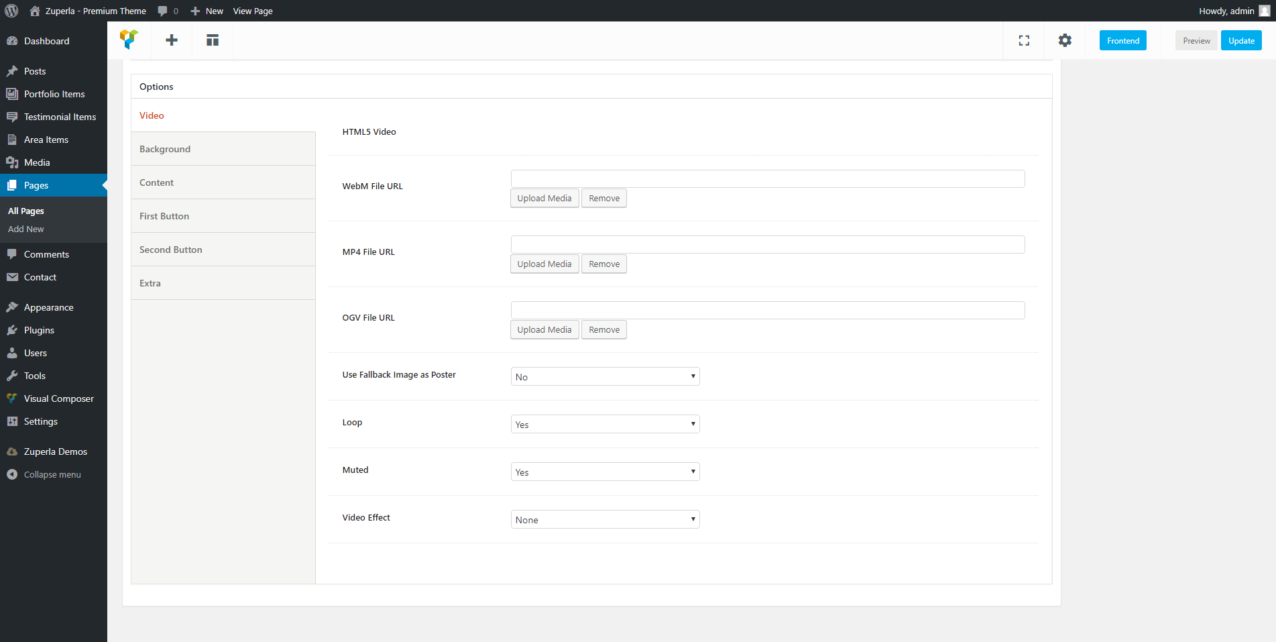Click the Plugins plug icon
This screenshot has height=642, width=1276.
tap(12, 330)
